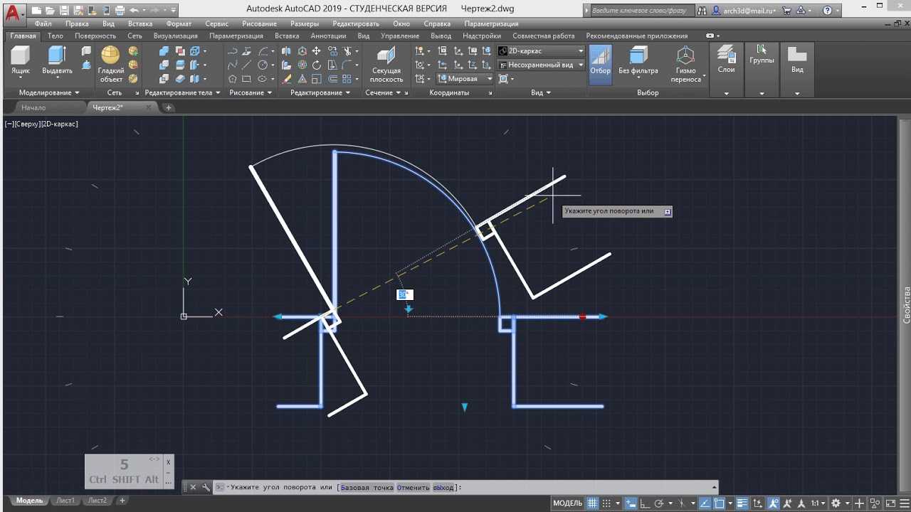Open the Мировая coordinate system dropdown
The height and width of the screenshot is (512, 911).
tap(465, 79)
